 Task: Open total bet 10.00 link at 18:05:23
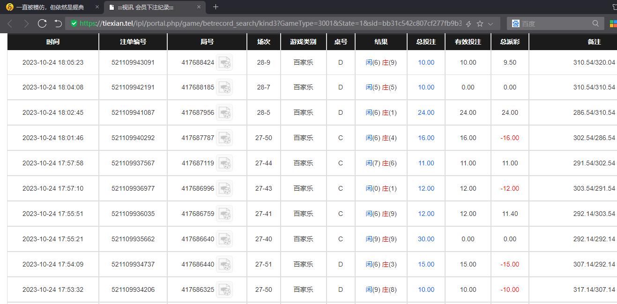(x=426, y=62)
